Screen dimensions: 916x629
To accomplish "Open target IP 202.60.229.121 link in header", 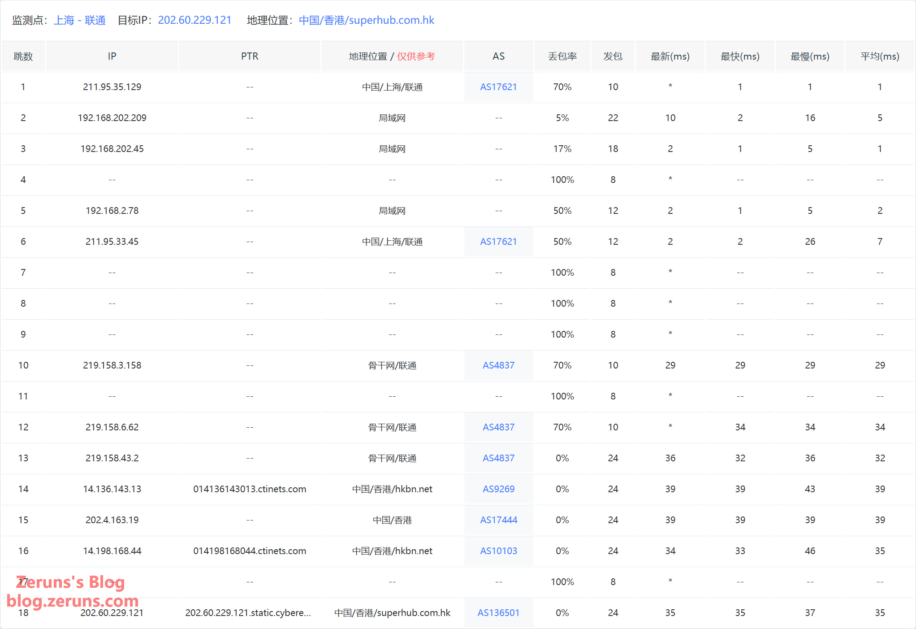I will (x=194, y=20).
